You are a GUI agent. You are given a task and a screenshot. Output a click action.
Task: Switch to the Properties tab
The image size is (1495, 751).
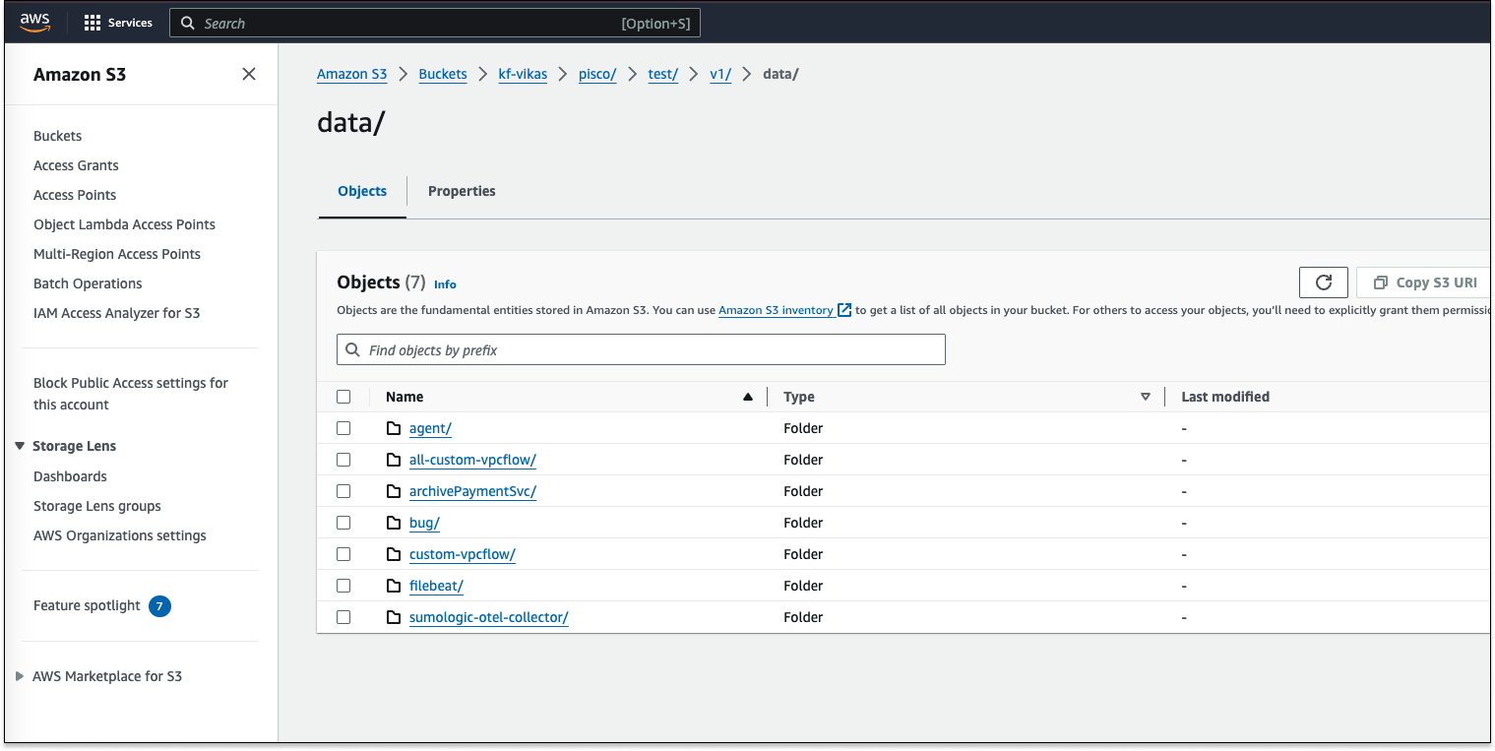(x=462, y=191)
